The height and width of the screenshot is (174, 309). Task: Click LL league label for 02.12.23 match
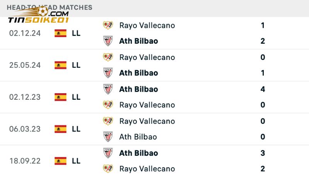click(76, 97)
